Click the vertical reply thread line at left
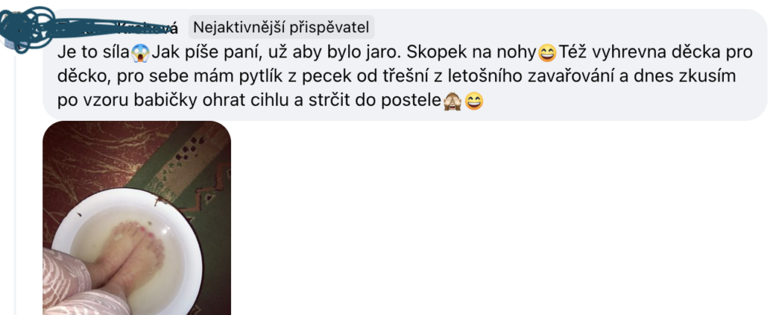The image size is (773, 315). point(14,182)
